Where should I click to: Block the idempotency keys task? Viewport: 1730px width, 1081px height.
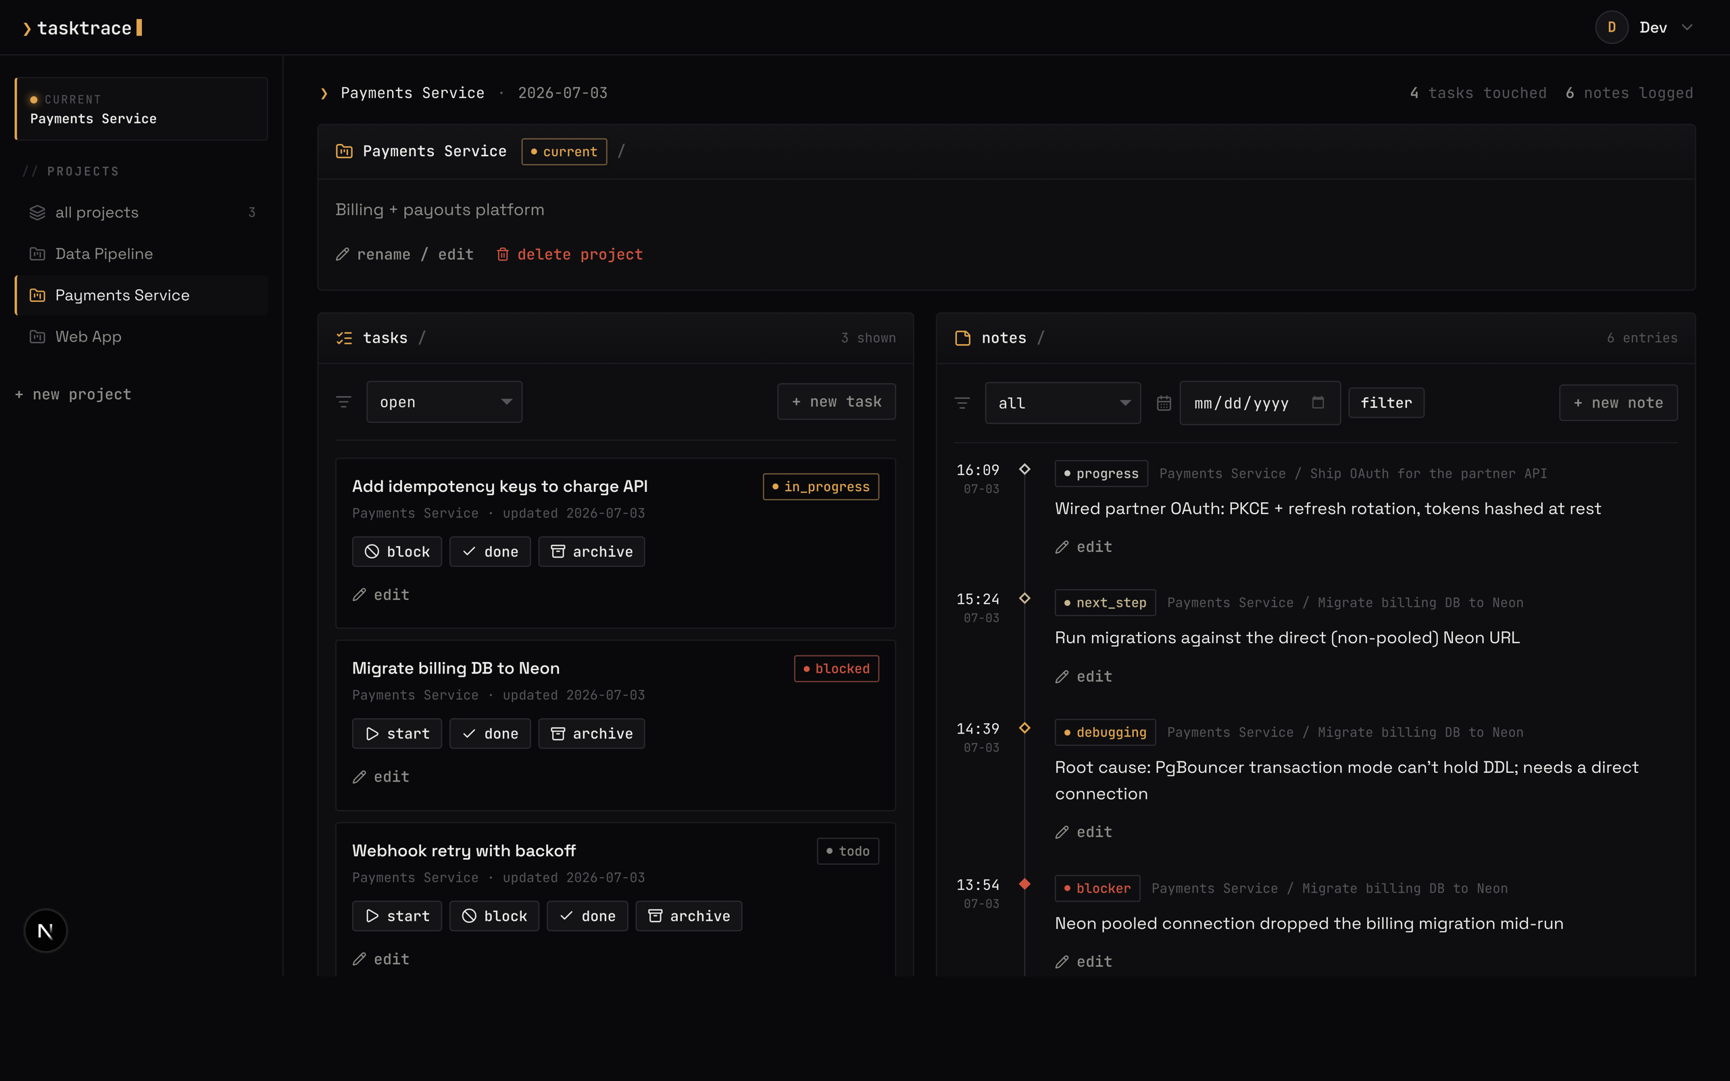397,551
